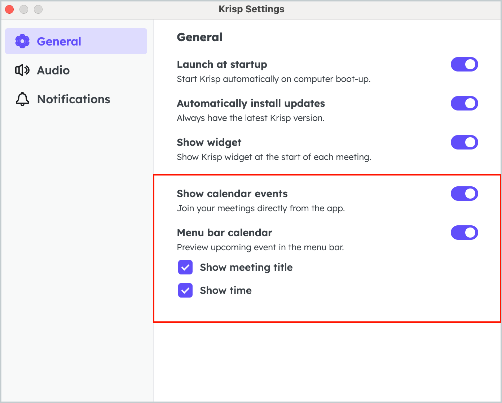Disable Show calendar events
502x403 pixels.
464,194
